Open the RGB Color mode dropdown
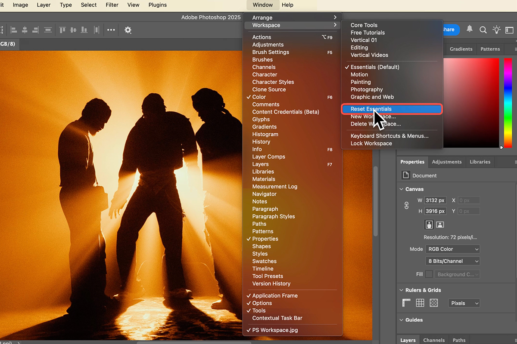The width and height of the screenshot is (517, 344). tap(453, 249)
